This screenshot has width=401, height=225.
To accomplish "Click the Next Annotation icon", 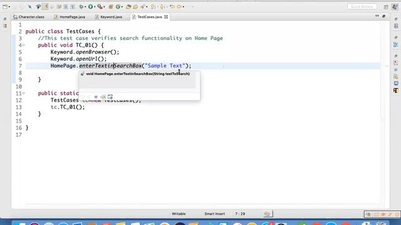I will (x=153, y=7).
